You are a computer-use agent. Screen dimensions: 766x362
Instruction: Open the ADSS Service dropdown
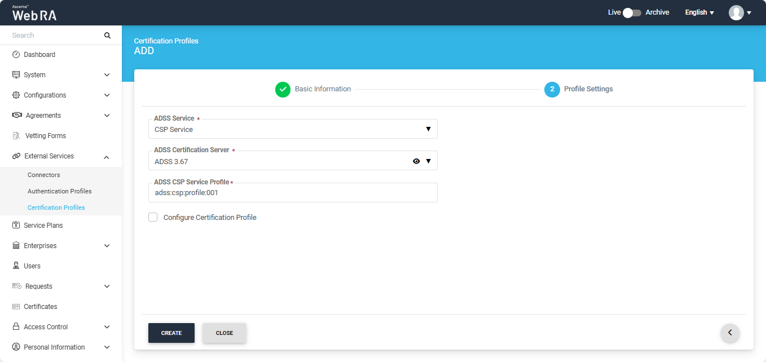tap(293, 129)
